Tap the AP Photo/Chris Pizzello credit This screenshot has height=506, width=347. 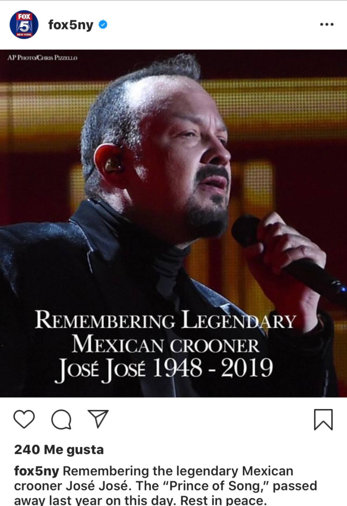pos(42,58)
